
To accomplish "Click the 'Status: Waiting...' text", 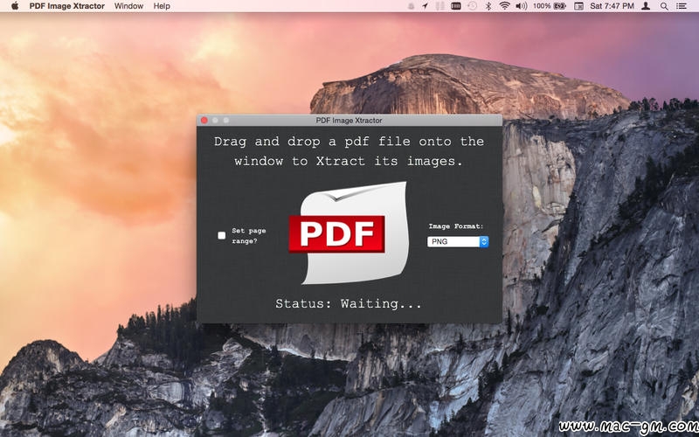I will 348,304.
